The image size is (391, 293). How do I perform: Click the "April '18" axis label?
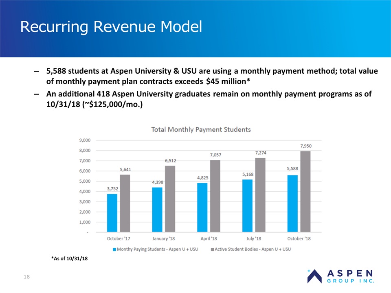(x=209, y=239)
